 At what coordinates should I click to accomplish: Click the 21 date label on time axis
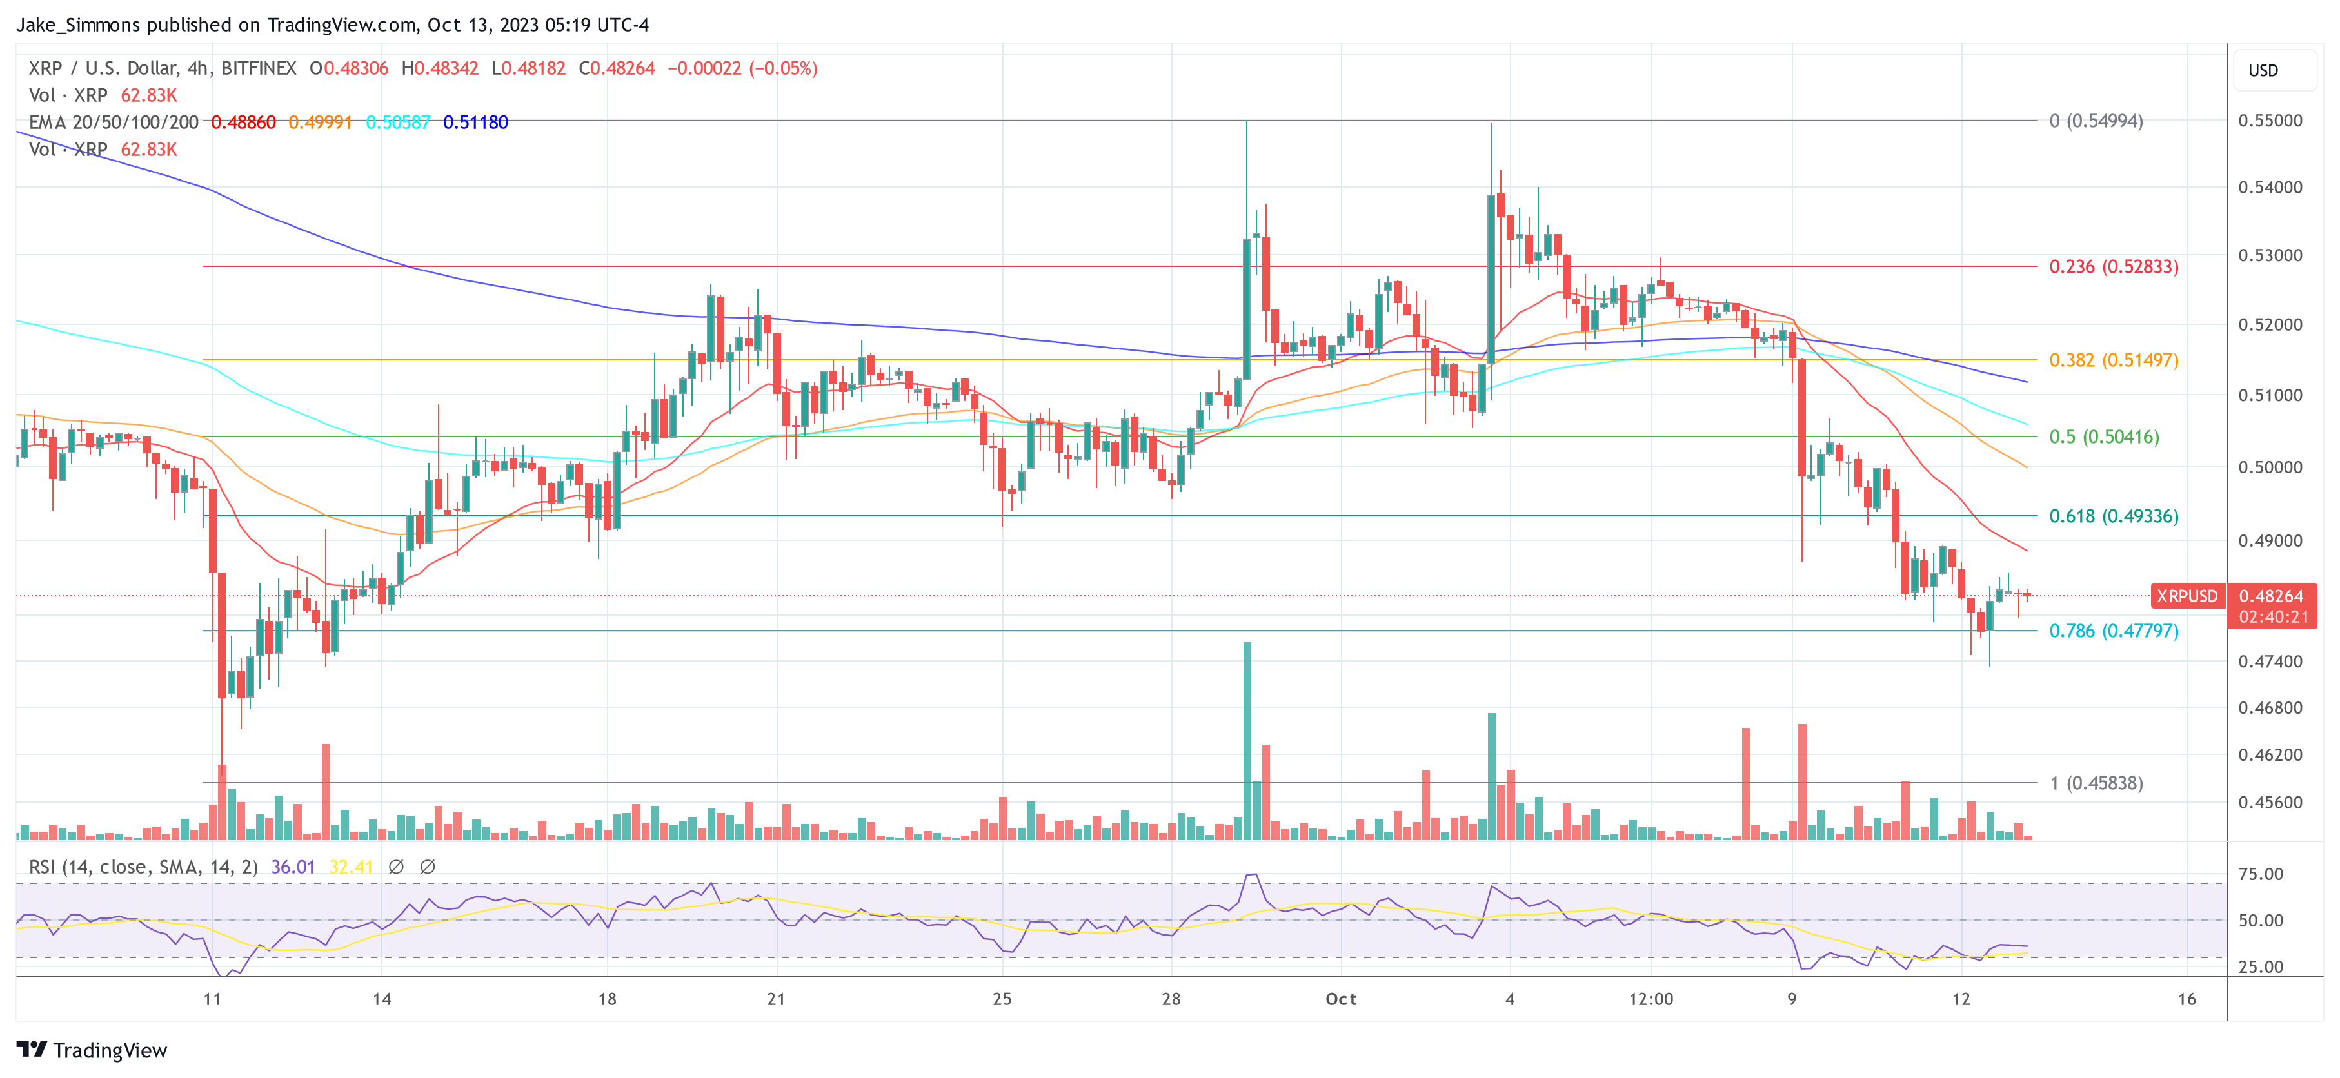(x=776, y=999)
